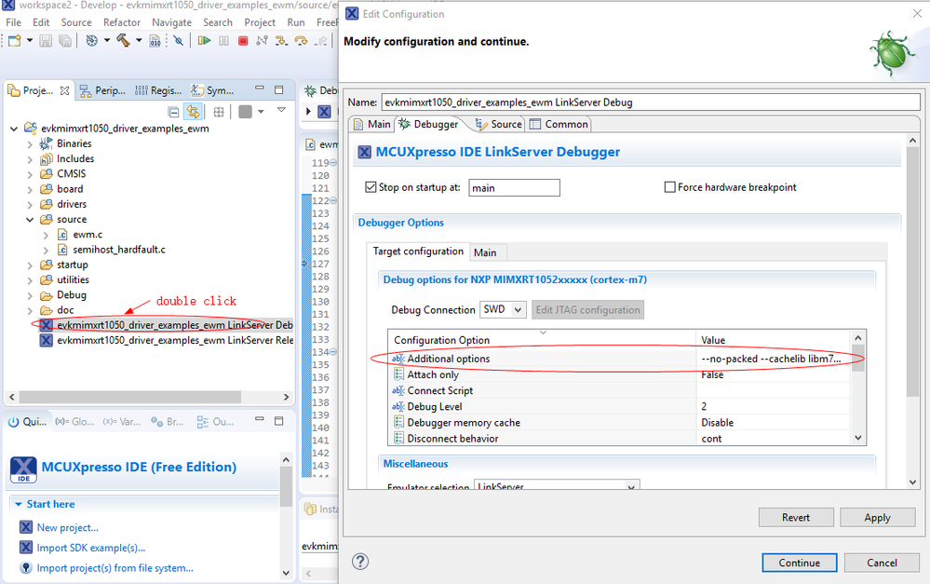Click the build configuration gear icon
This screenshot has height=584, width=930.
point(91,40)
